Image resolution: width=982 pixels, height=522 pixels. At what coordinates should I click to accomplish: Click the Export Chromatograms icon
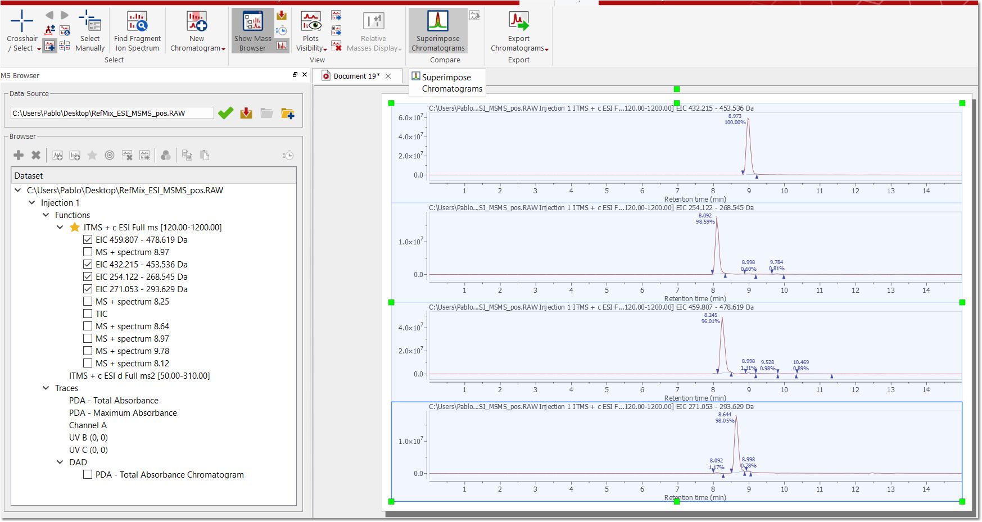pyautogui.click(x=519, y=21)
